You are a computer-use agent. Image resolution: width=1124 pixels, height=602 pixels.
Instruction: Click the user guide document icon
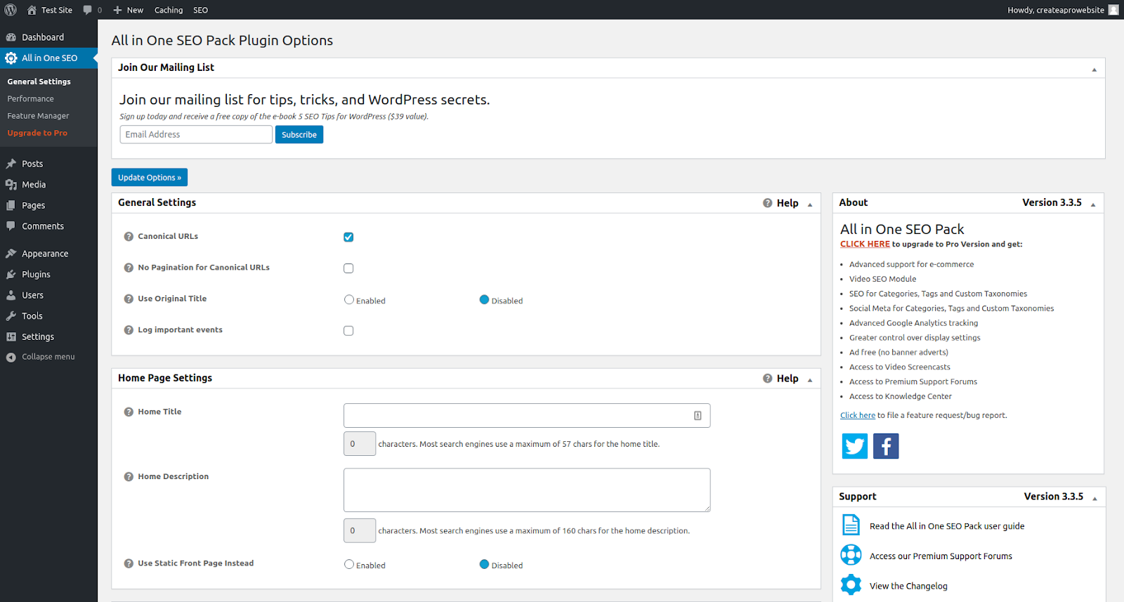[x=851, y=525]
